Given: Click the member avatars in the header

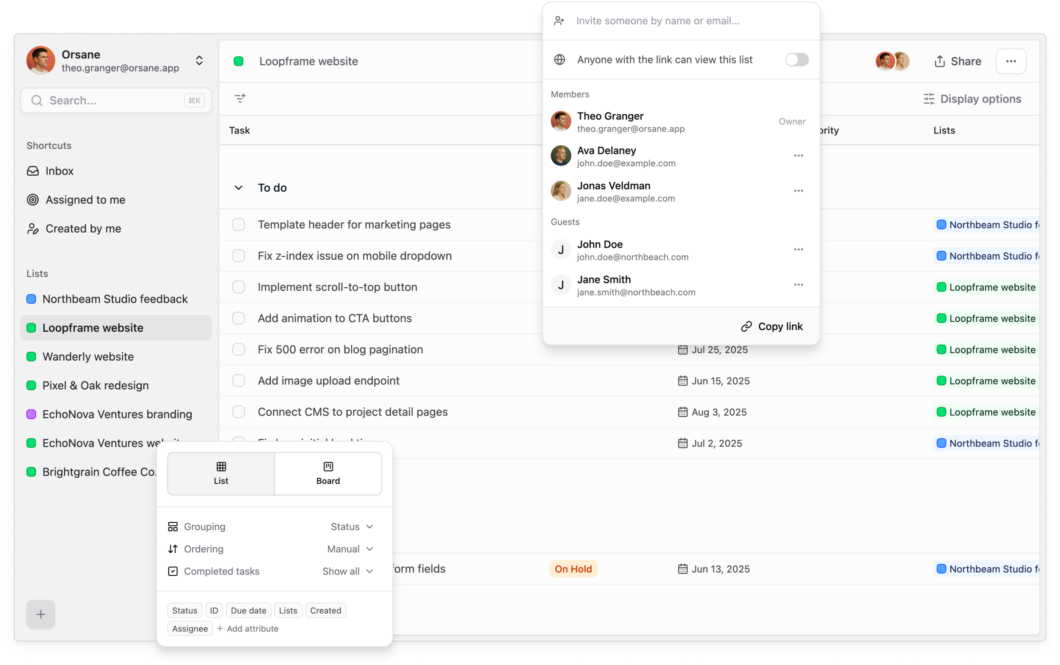Looking at the screenshot, I should pyautogui.click(x=892, y=61).
